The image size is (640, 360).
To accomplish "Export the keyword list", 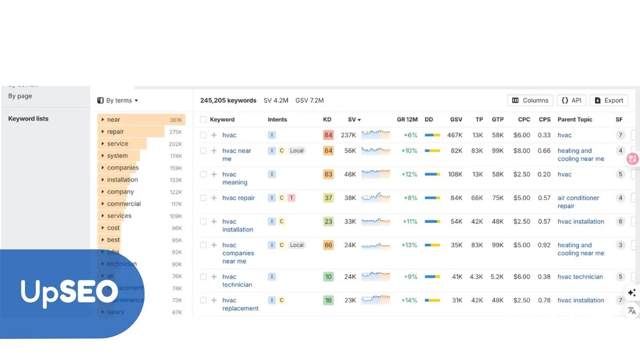I will click(x=609, y=100).
